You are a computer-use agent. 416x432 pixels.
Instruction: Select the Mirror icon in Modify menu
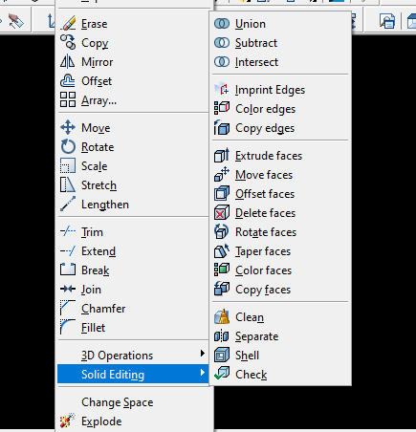pyautogui.click(x=68, y=62)
